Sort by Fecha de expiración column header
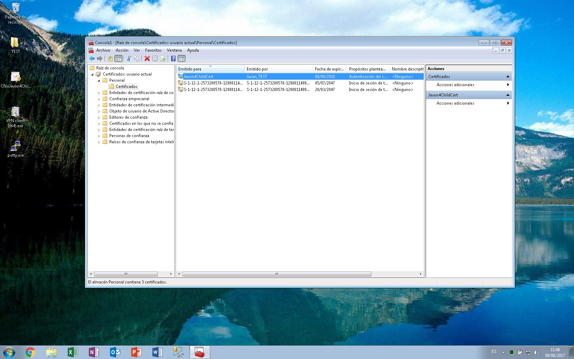 pos(329,69)
